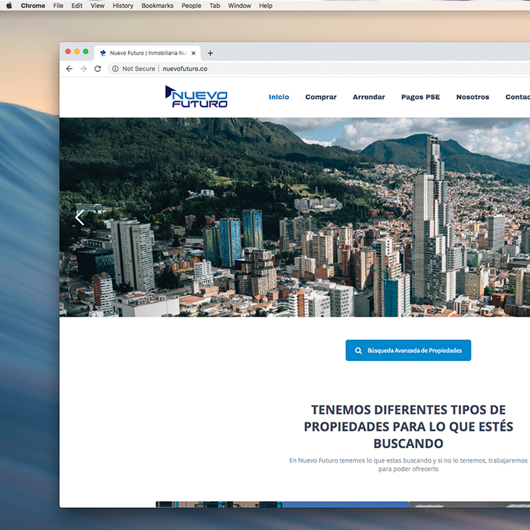Maximize the Chrome window with green button
530x530 pixels.
(x=86, y=51)
